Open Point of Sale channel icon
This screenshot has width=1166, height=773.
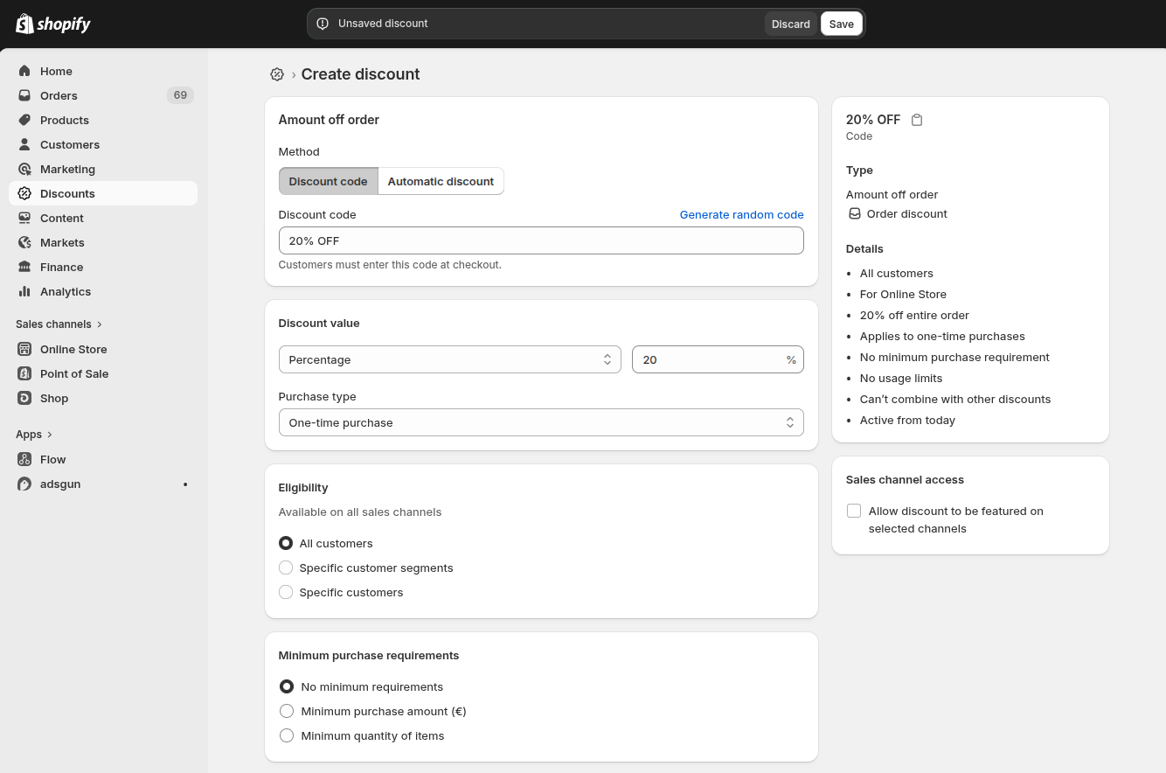coord(24,373)
